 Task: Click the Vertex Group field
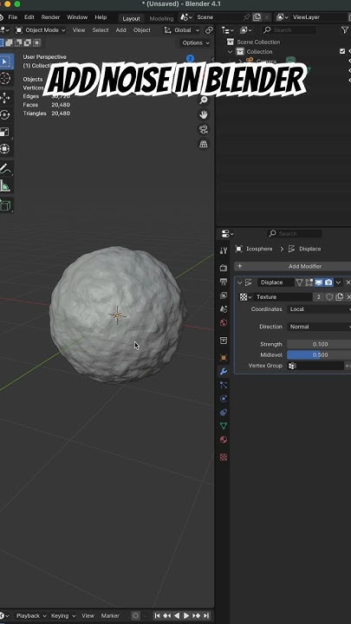click(x=315, y=366)
